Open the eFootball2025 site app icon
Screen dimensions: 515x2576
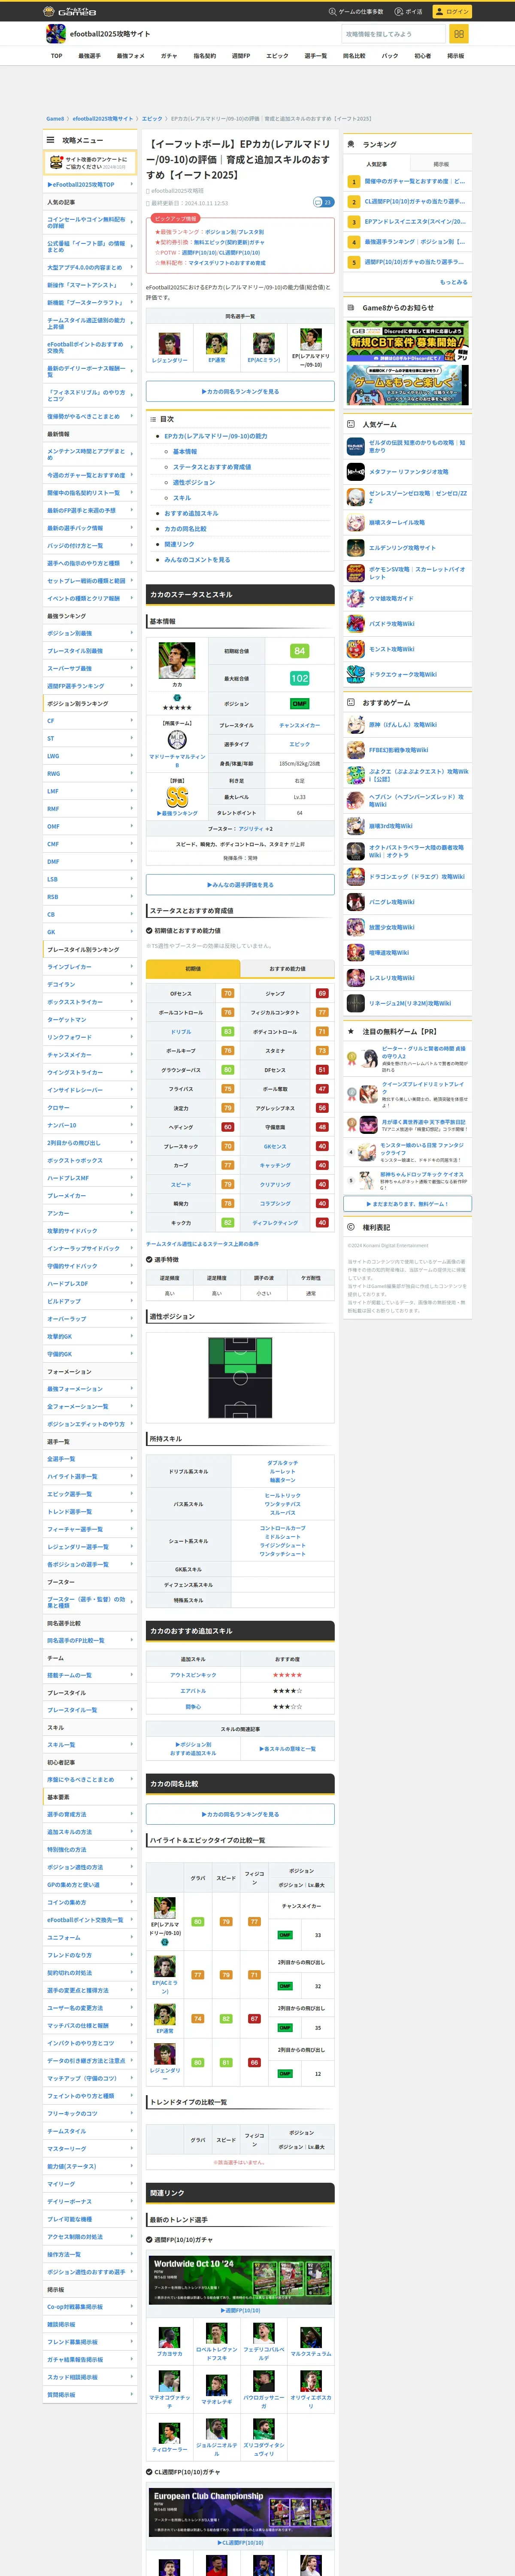tap(56, 34)
